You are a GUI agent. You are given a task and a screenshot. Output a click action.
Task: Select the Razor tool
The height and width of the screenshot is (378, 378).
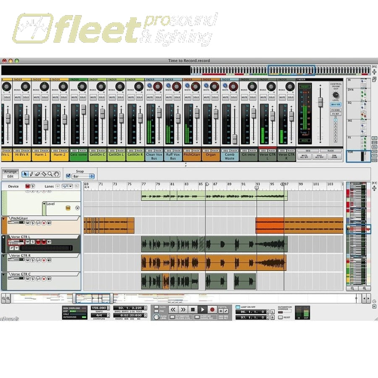[x=44, y=173]
